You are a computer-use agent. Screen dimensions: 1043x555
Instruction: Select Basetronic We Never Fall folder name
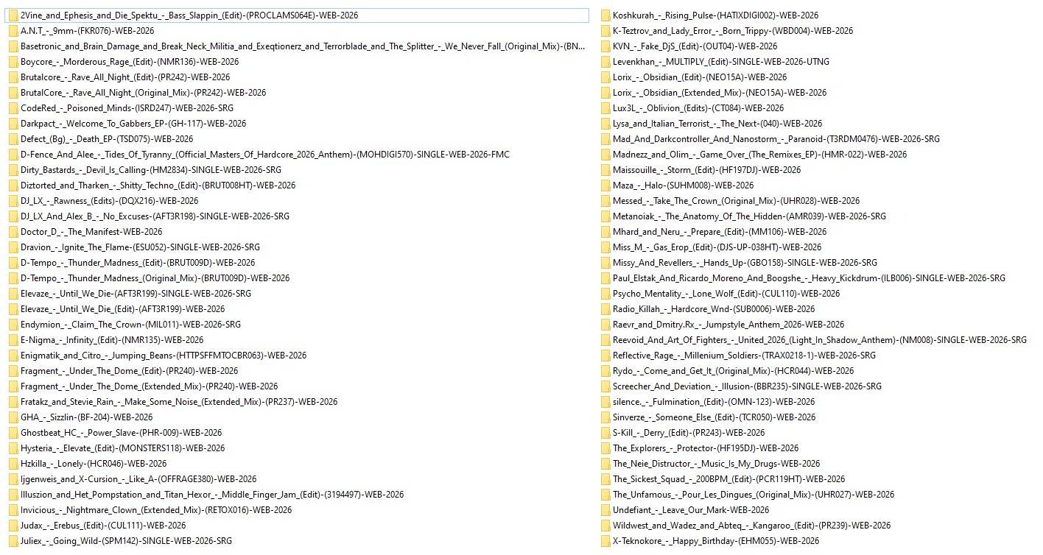(303, 46)
